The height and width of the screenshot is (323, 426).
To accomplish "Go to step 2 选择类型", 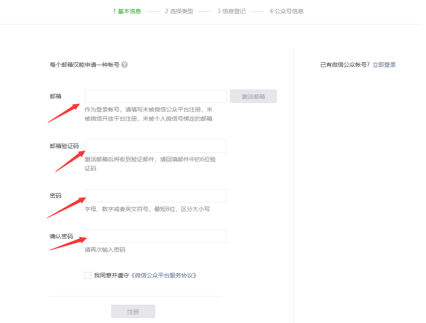I will click(179, 11).
